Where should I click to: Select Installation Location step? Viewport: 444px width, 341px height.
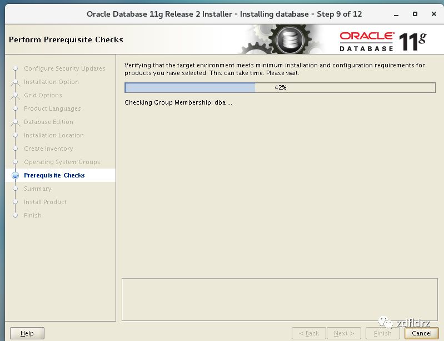54,135
